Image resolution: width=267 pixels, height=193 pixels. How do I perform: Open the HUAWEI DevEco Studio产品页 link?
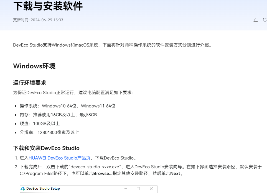(59, 158)
